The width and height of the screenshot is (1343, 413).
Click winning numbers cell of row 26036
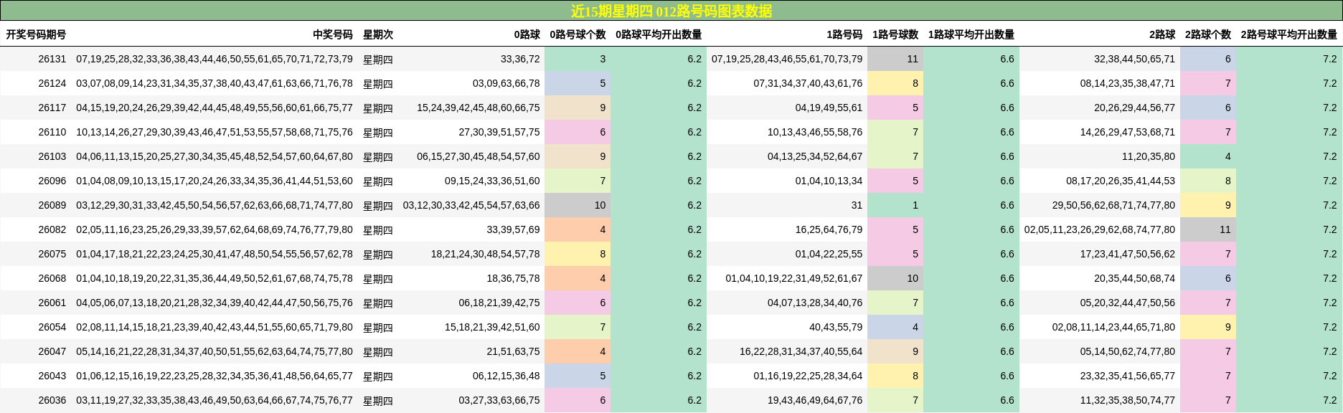coord(215,400)
